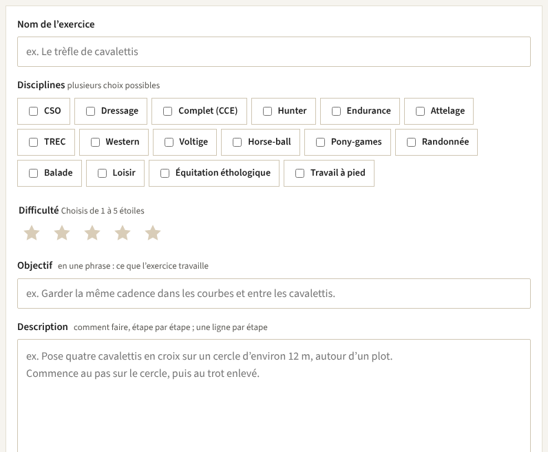Set difficulty to one star
548x452 pixels.
[x=32, y=233]
